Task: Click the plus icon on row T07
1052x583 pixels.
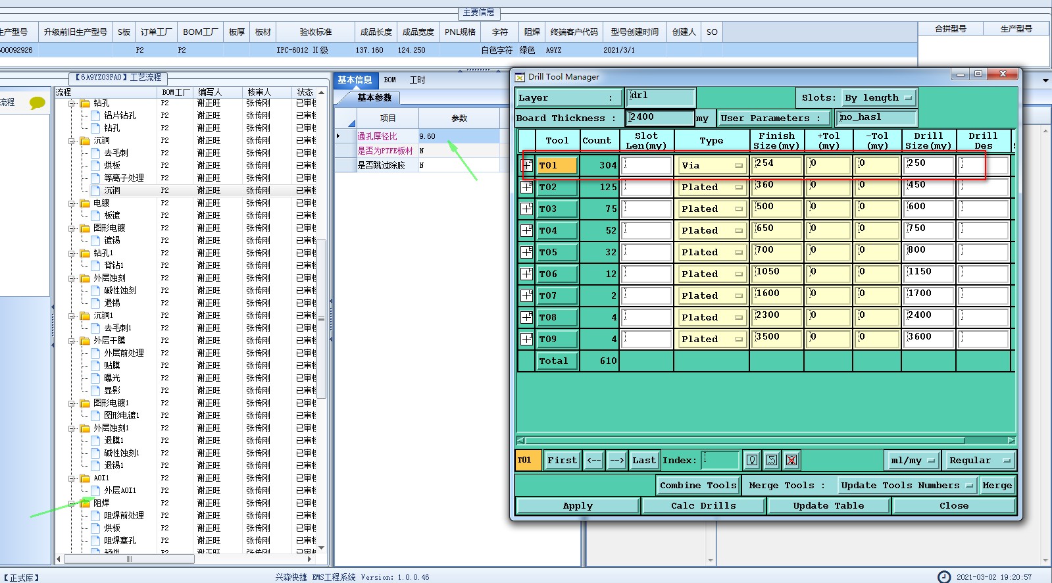Action: pyautogui.click(x=527, y=295)
